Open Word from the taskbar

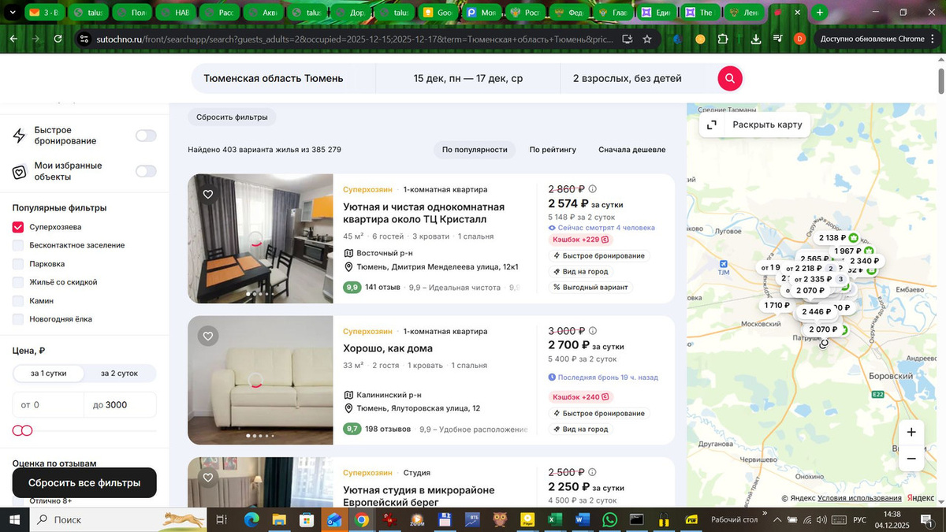(x=583, y=519)
